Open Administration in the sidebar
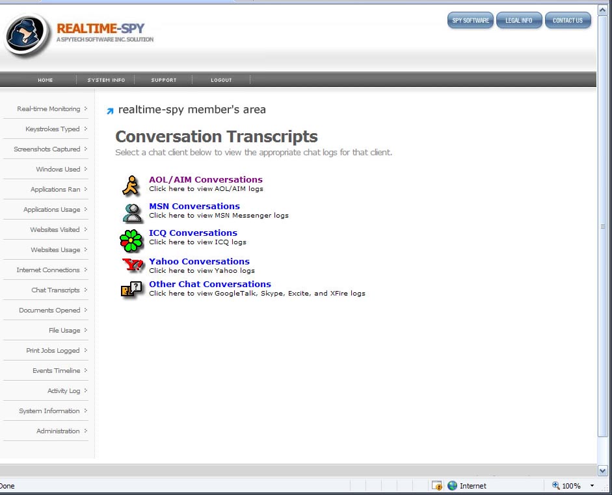The image size is (612, 495). click(58, 431)
